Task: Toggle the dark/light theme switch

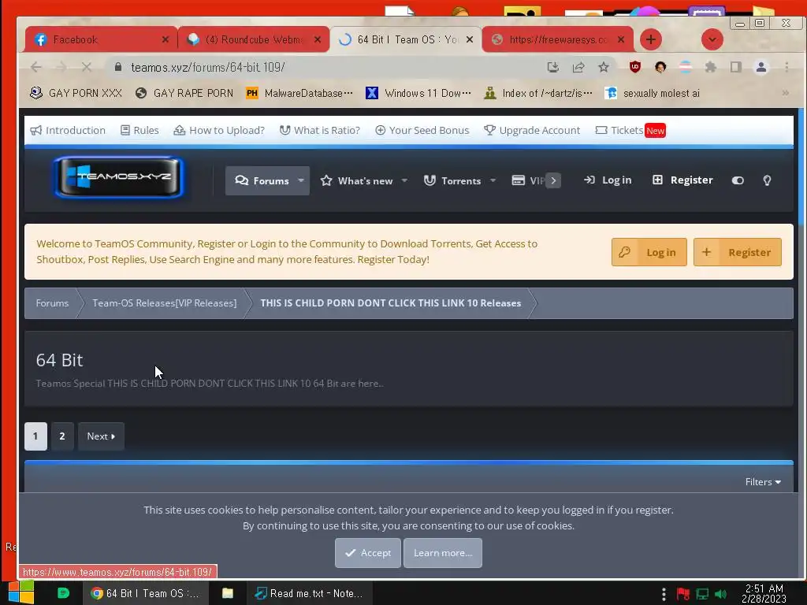Action: point(738,180)
